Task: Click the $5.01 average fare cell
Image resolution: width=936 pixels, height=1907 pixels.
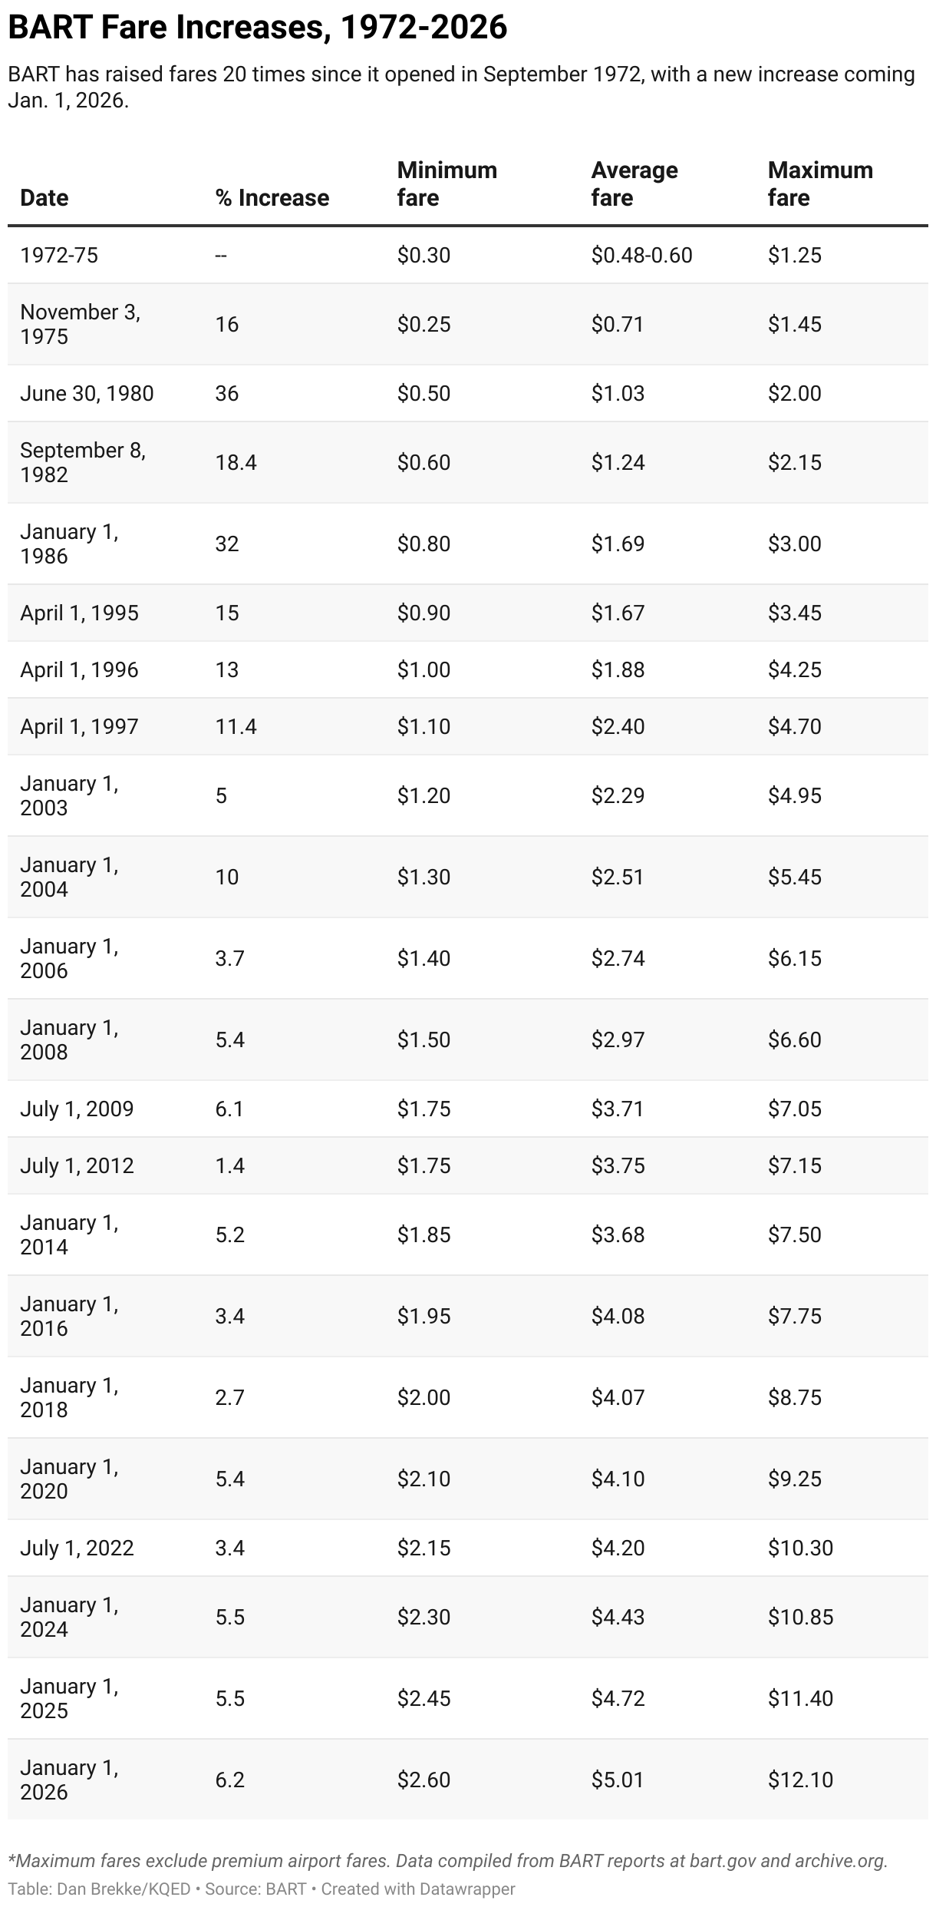Action: [x=618, y=1780]
